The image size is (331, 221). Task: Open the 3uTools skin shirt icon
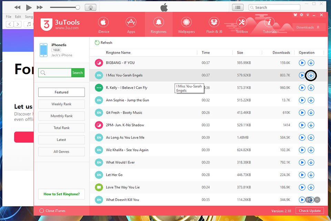(295, 15)
